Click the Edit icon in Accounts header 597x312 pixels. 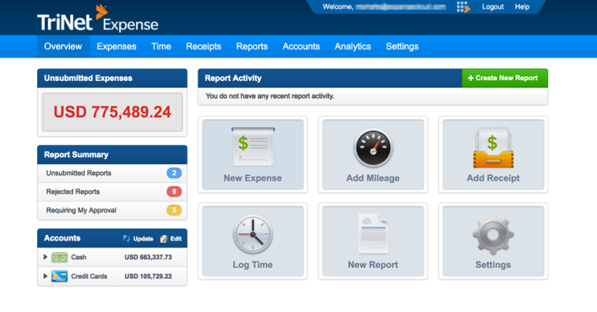163,238
